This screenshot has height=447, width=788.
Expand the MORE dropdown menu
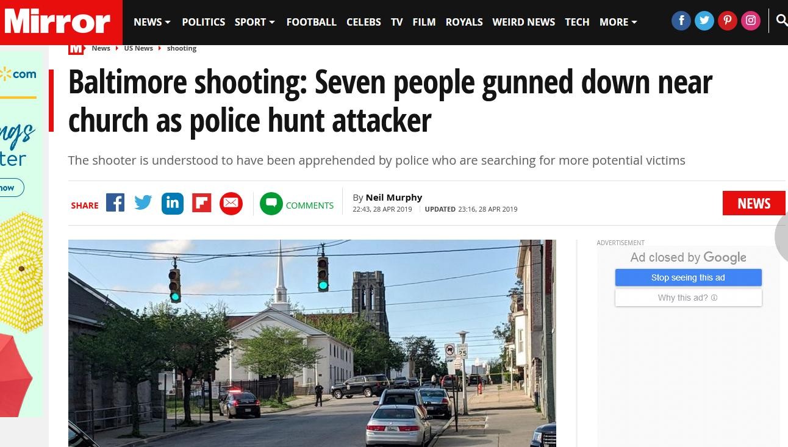618,22
